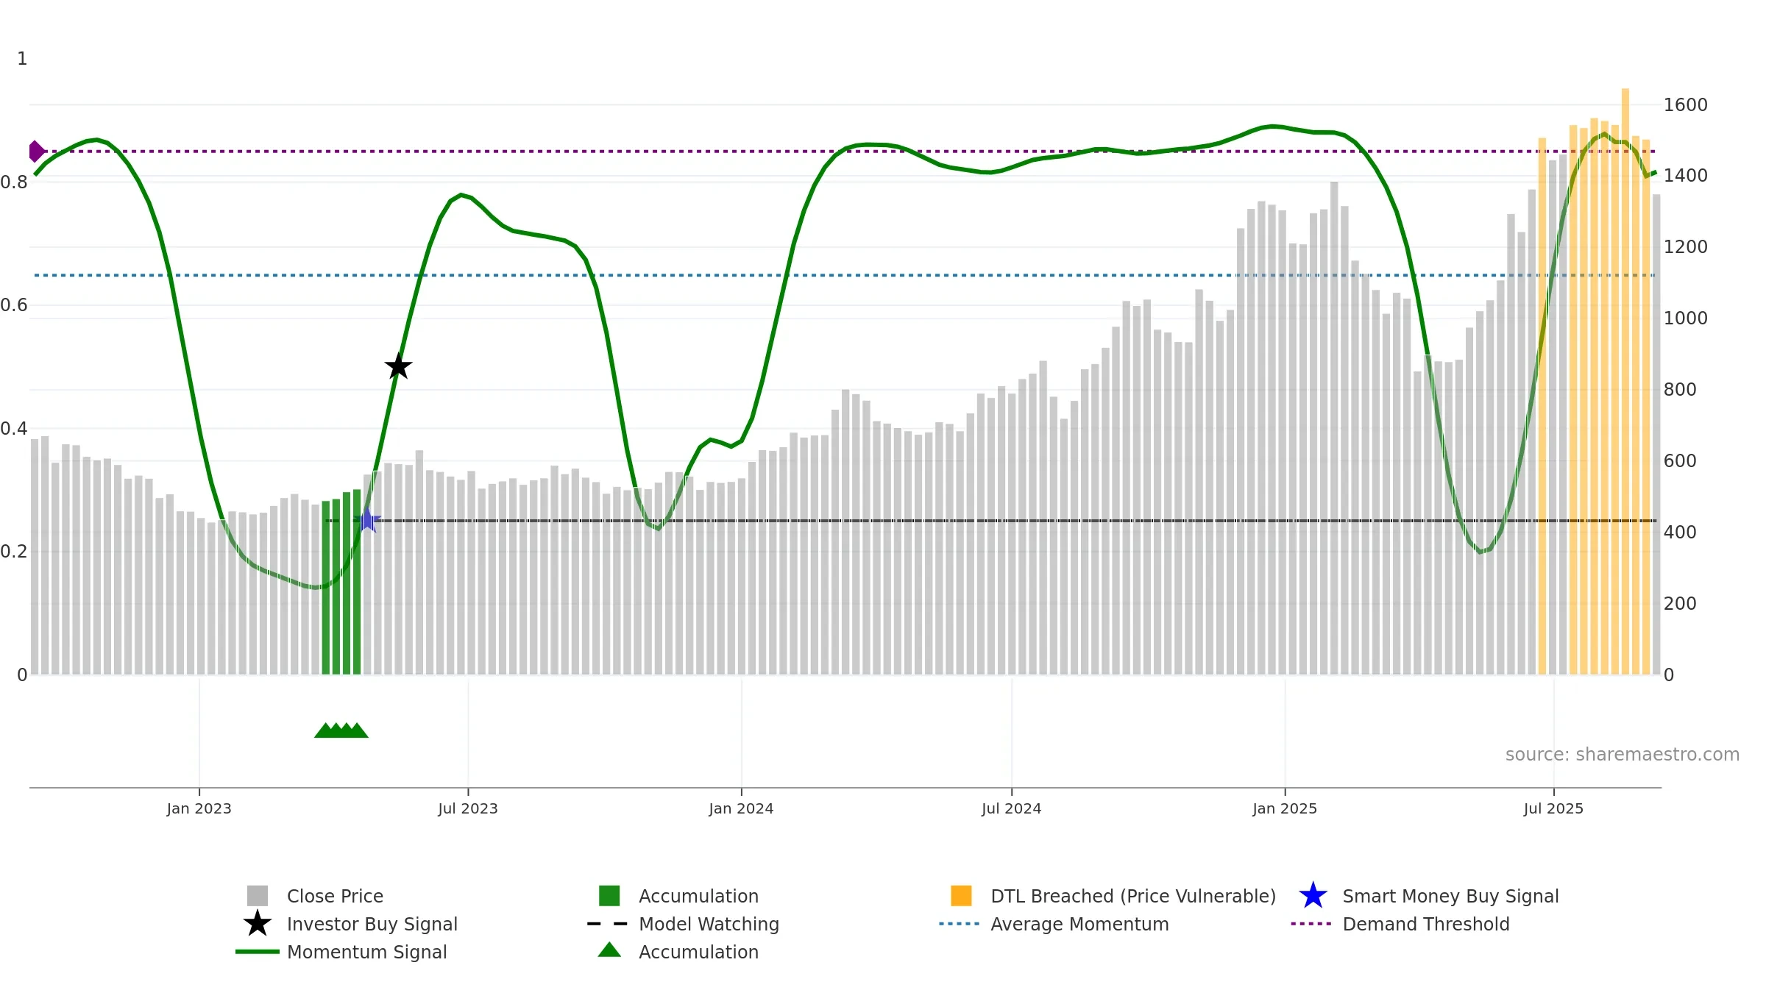
Task: Click the Jan 2024 axis label
Action: [741, 809]
